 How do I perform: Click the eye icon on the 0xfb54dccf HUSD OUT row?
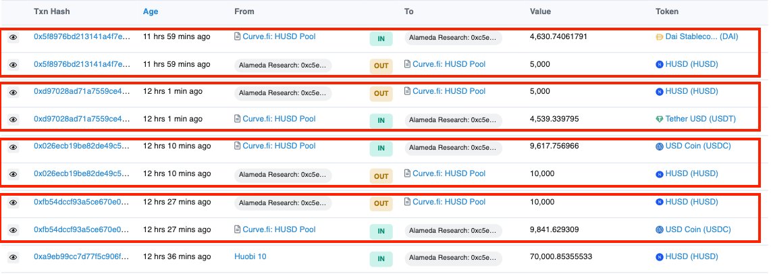click(14, 202)
